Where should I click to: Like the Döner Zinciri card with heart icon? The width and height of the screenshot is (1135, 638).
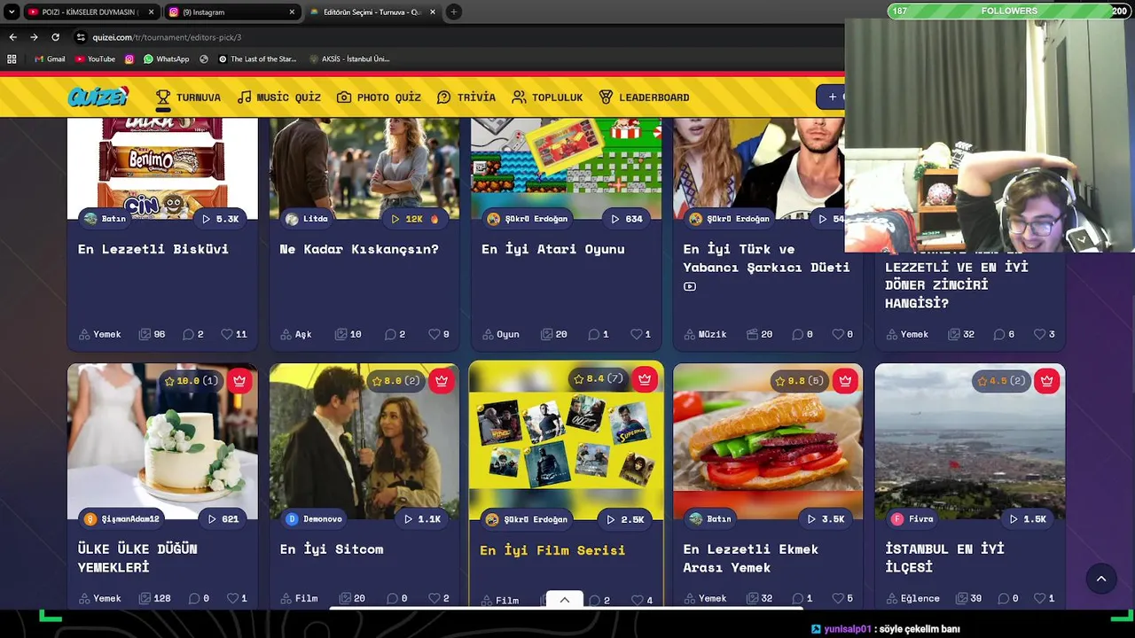click(x=1040, y=334)
